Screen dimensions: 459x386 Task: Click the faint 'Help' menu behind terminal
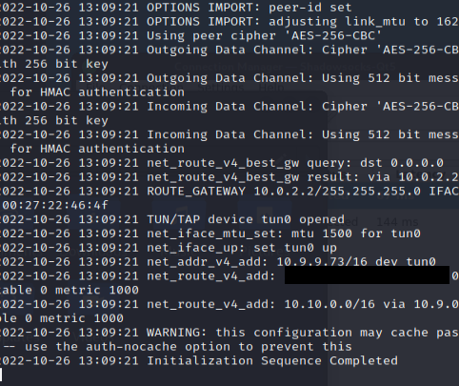pyautogui.click(x=270, y=87)
